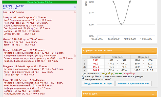Select 'Ланч (12:10)' meal heading
161x97 pixels.
(x=24, y=39)
